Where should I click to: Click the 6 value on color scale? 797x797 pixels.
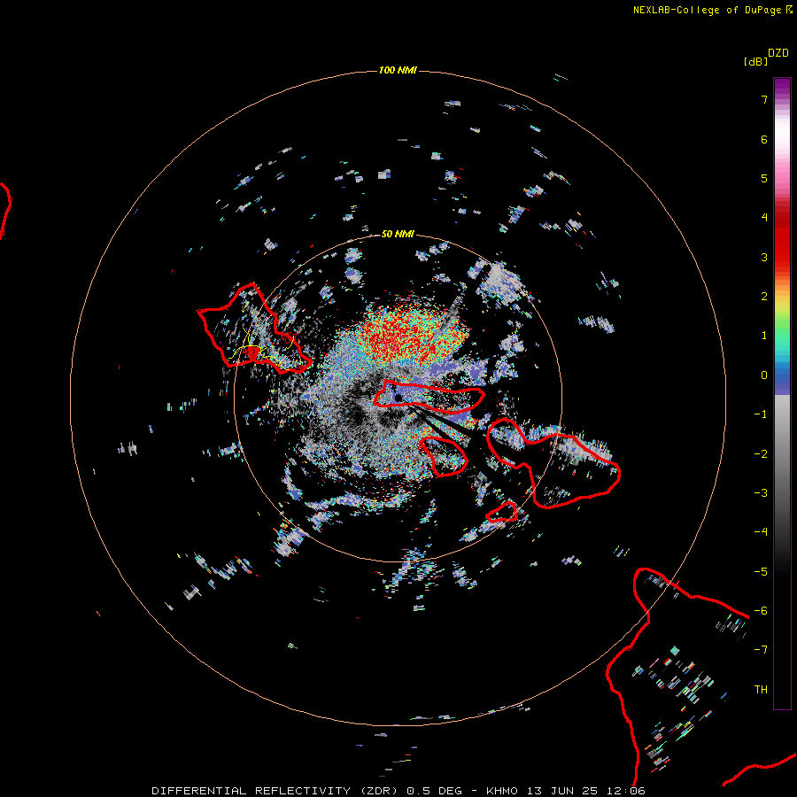[764, 139]
